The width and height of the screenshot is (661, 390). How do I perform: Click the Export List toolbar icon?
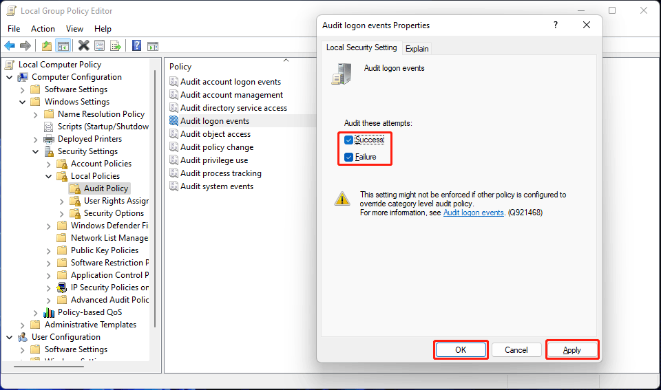(116, 45)
